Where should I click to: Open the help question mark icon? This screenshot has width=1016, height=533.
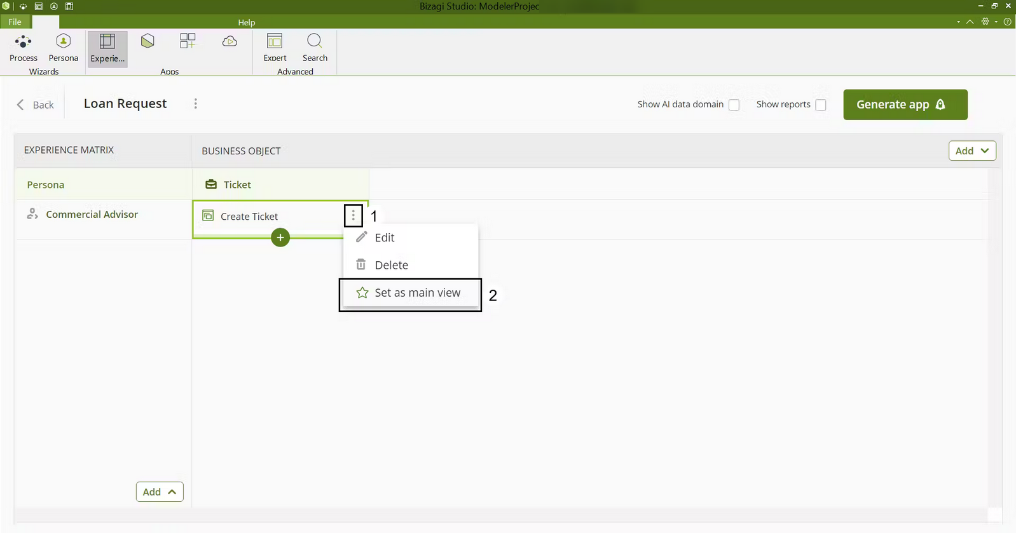click(x=1007, y=22)
